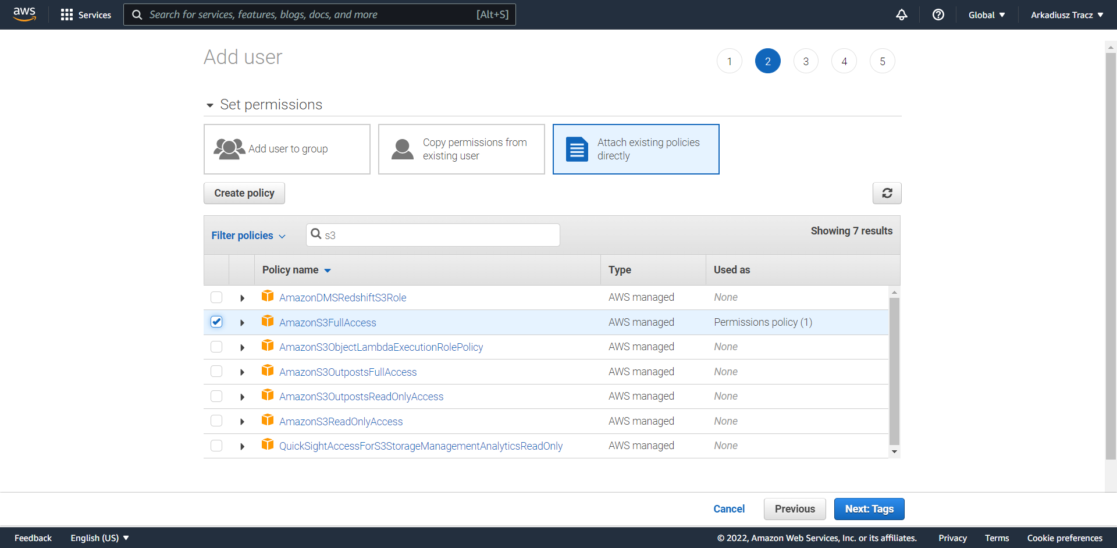The height and width of the screenshot is (548, 1117).
Task: Focus the top AWS services search box
Action: [x=319, y=15]
